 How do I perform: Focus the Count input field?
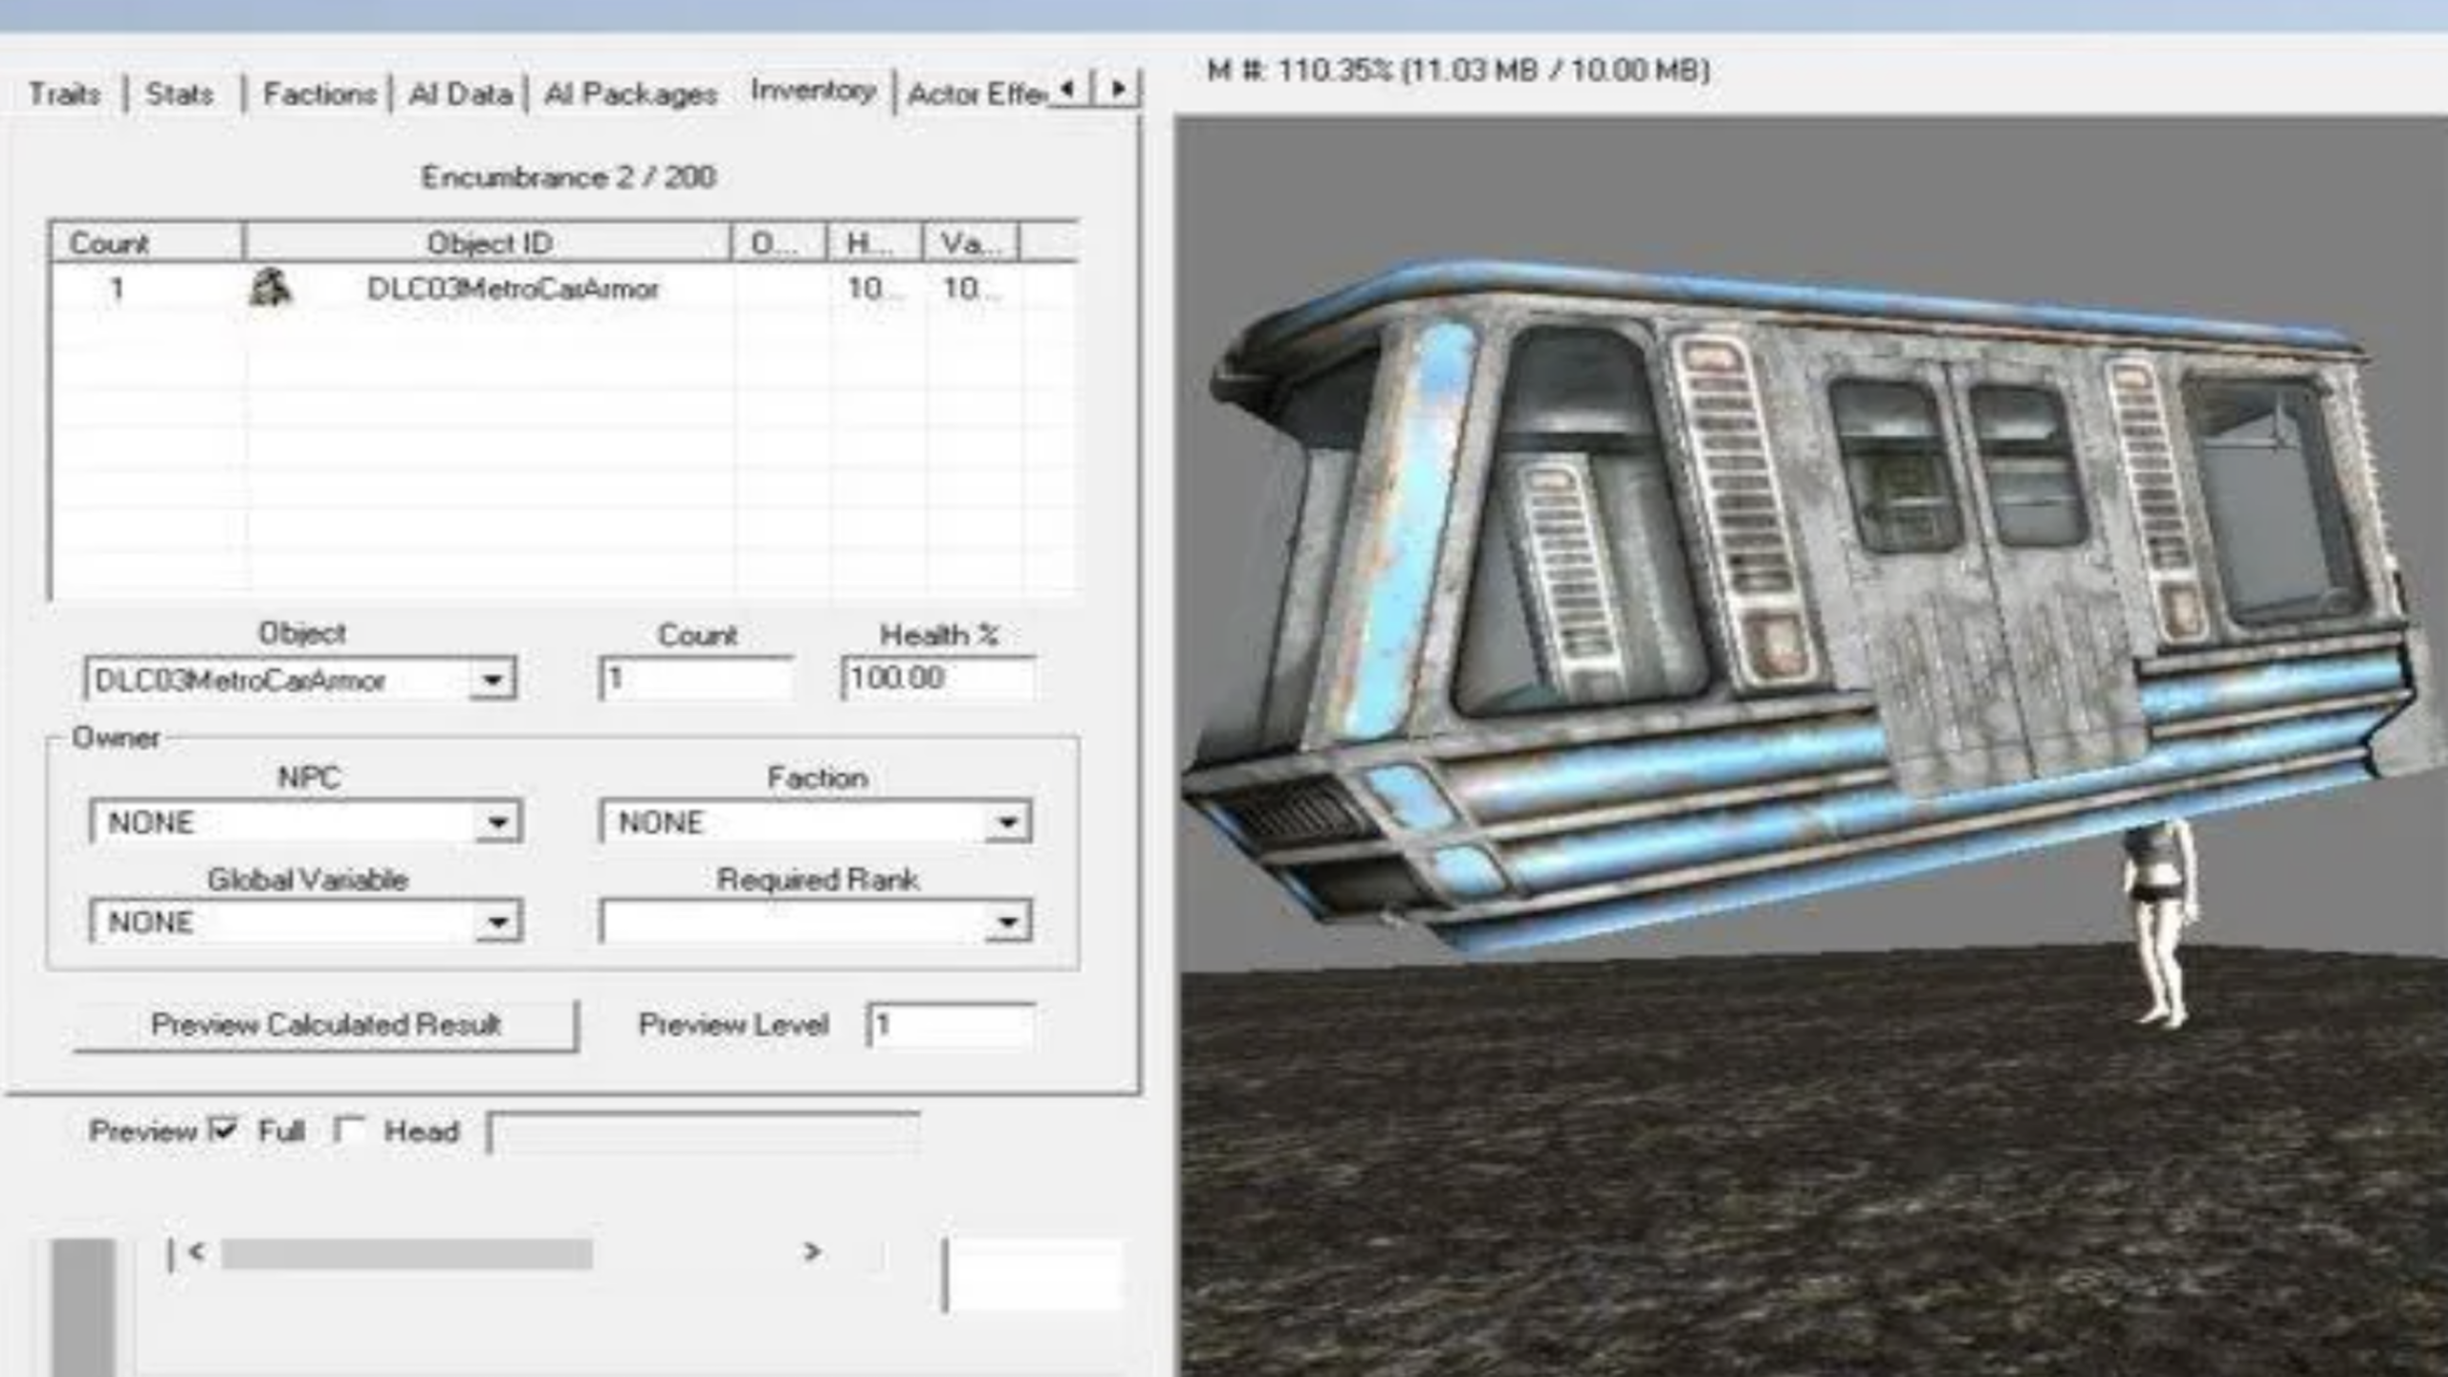tap(695, 679)
